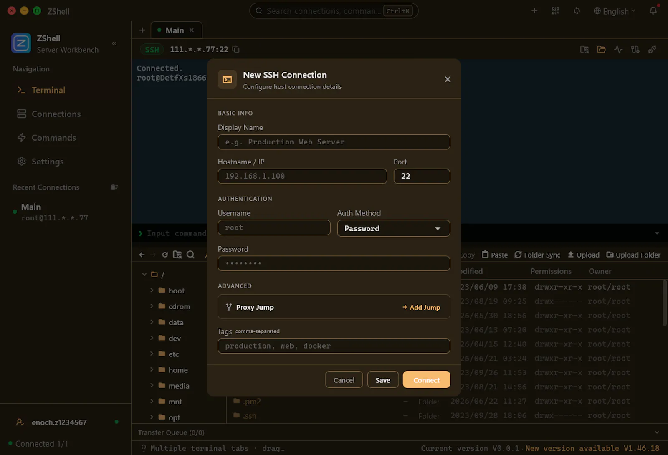Click the Port field
The width and height of the screenshot is (668, 455).
tap(422, 176)
